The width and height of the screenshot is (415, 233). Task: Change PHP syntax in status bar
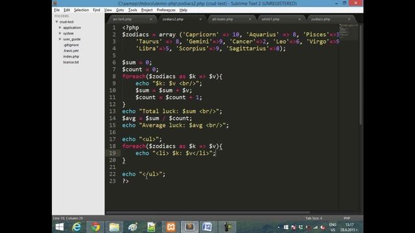pyautogui.click(x=347, y=218)
